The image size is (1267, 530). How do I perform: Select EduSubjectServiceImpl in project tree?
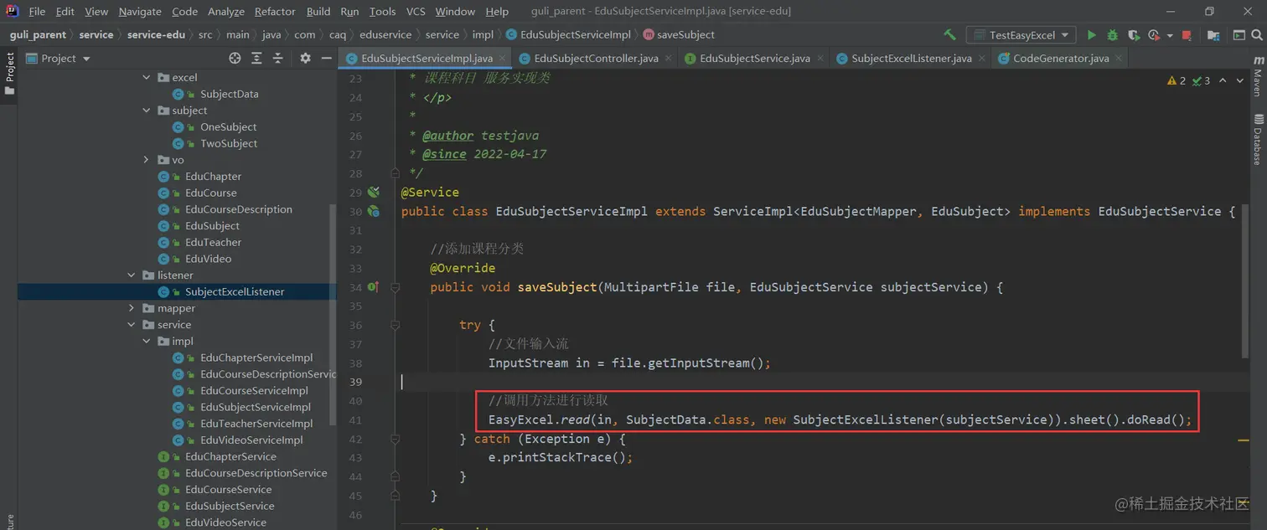[255, 407]
